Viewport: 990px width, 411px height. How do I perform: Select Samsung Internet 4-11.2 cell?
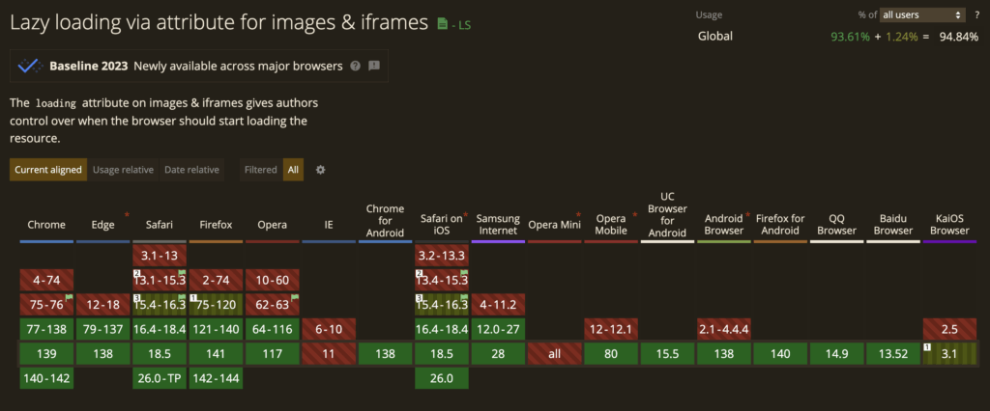498,305
